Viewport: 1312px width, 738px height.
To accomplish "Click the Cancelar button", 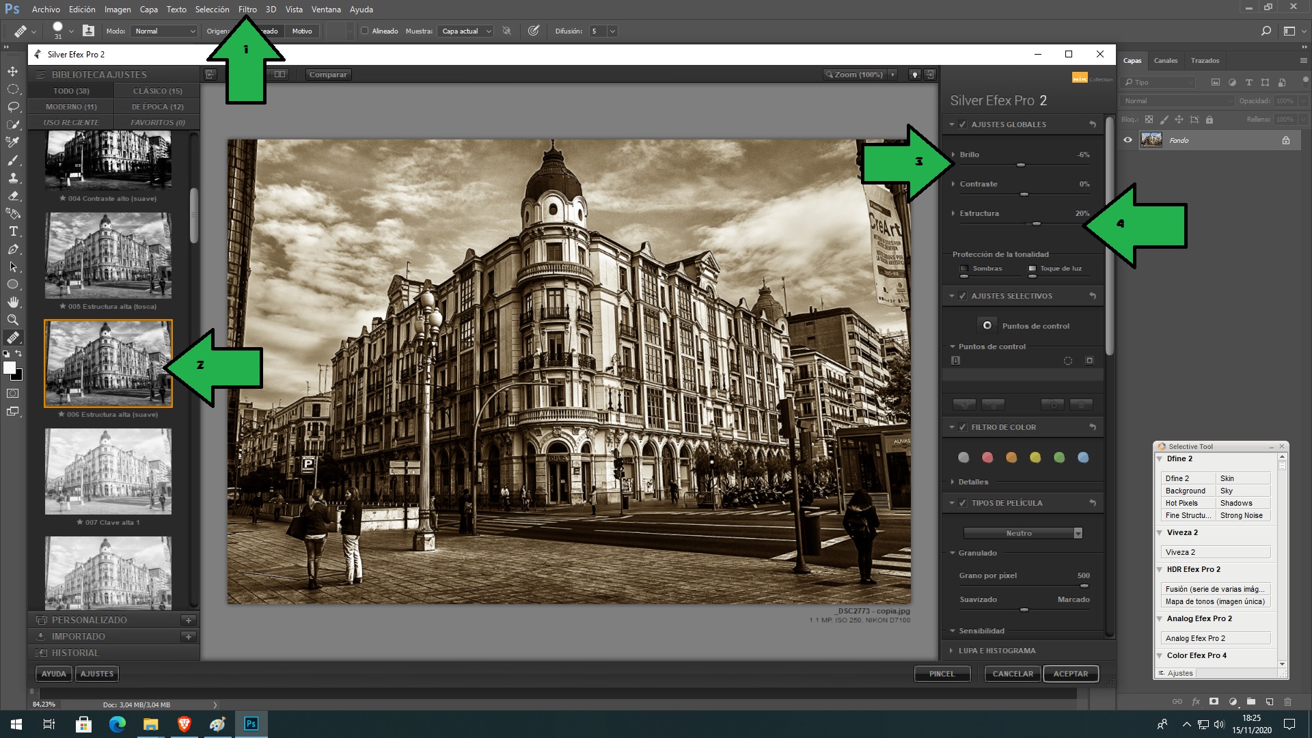I will [1013, 674].
